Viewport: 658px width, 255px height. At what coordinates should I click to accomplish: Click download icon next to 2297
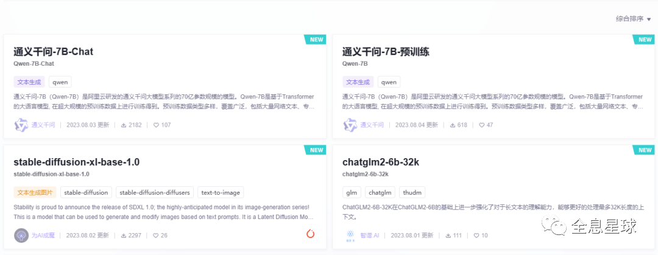click(124, 236)
